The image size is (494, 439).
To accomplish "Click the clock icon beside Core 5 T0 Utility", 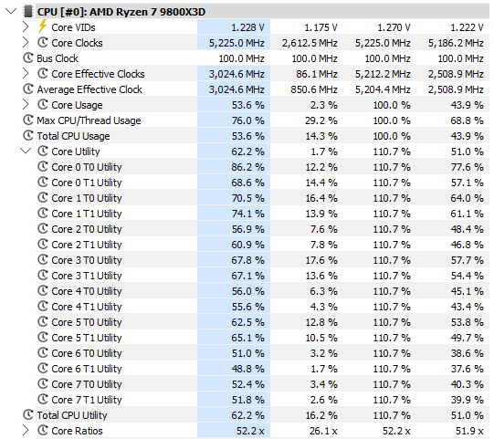I will 43,321.
